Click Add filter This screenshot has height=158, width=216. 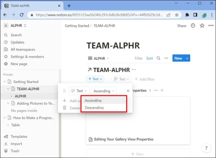point(145,79)
